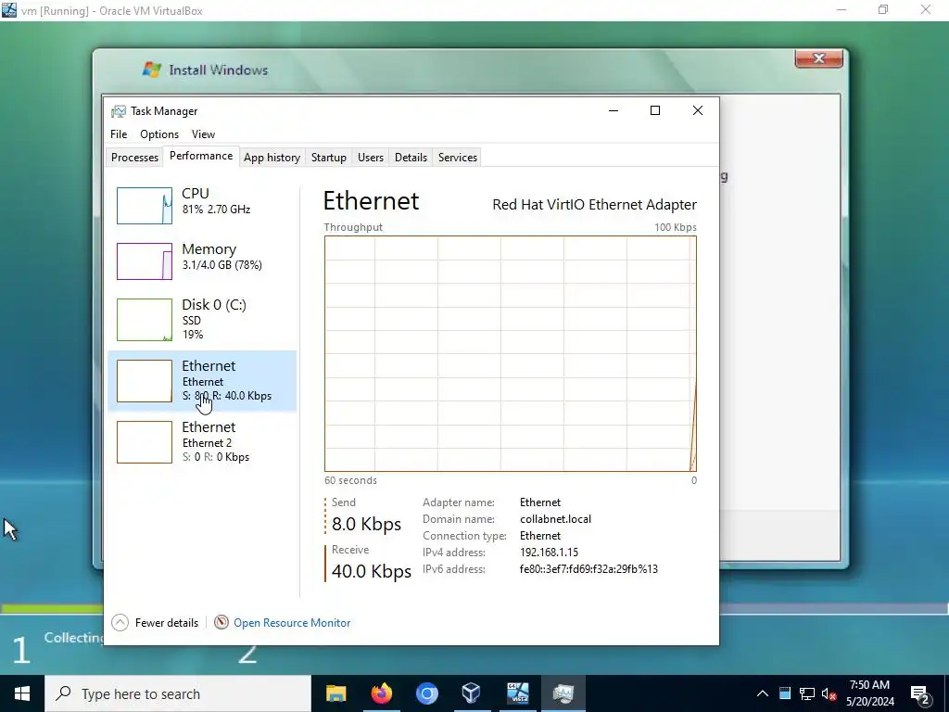The width and height of the screenshot is (949, 712).
Task: Switch to the Services tab
Action: click(458, 158)
